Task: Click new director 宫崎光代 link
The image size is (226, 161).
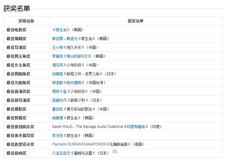Action: click(x=59, y=100)
